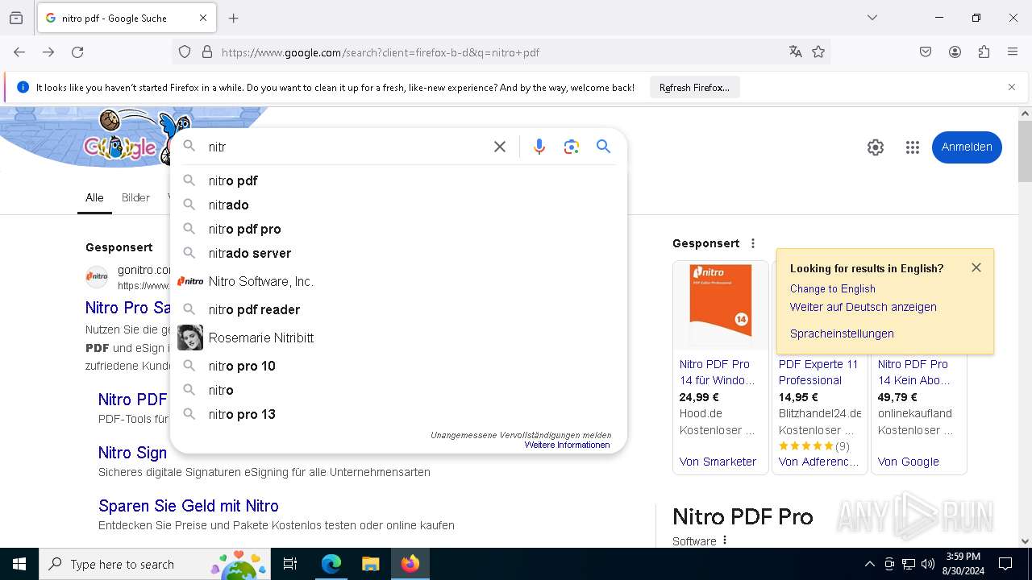Viewport: 1032px width, 580px height.
Task: Click the volume speaker tray icon
Action: [928, 564]
